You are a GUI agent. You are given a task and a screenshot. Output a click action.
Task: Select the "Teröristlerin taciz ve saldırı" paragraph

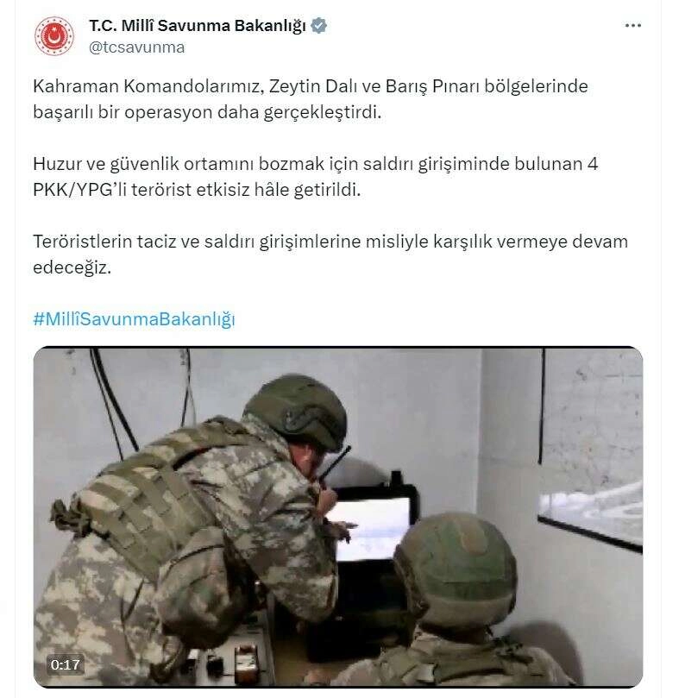click(x=330, y=255)
